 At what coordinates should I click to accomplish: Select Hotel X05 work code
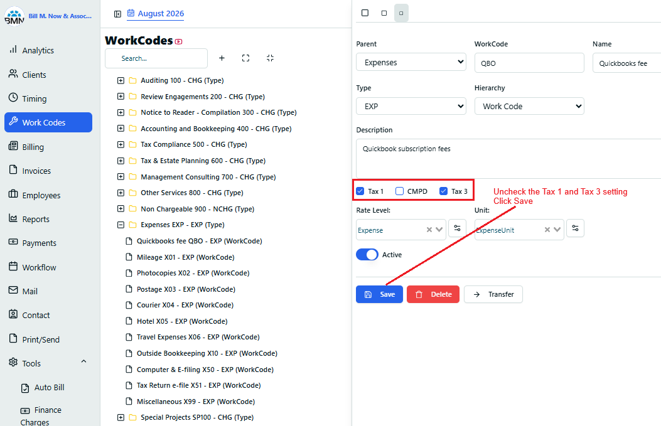182,321
